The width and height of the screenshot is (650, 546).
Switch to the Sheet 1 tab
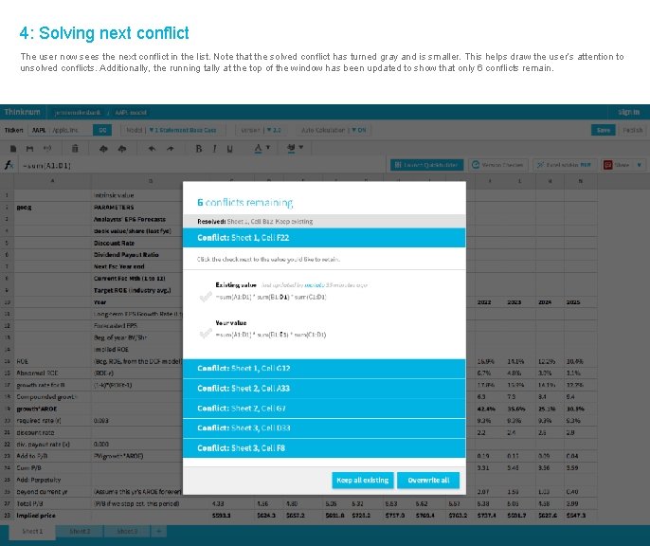[x=32, y=532]
